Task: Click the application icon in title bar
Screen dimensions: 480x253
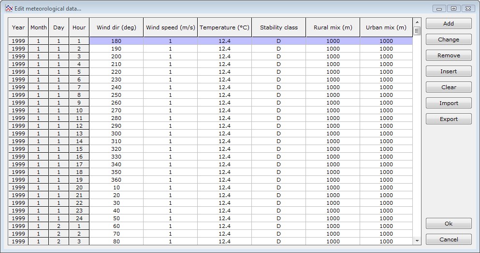Action: [x=9, y=8]
